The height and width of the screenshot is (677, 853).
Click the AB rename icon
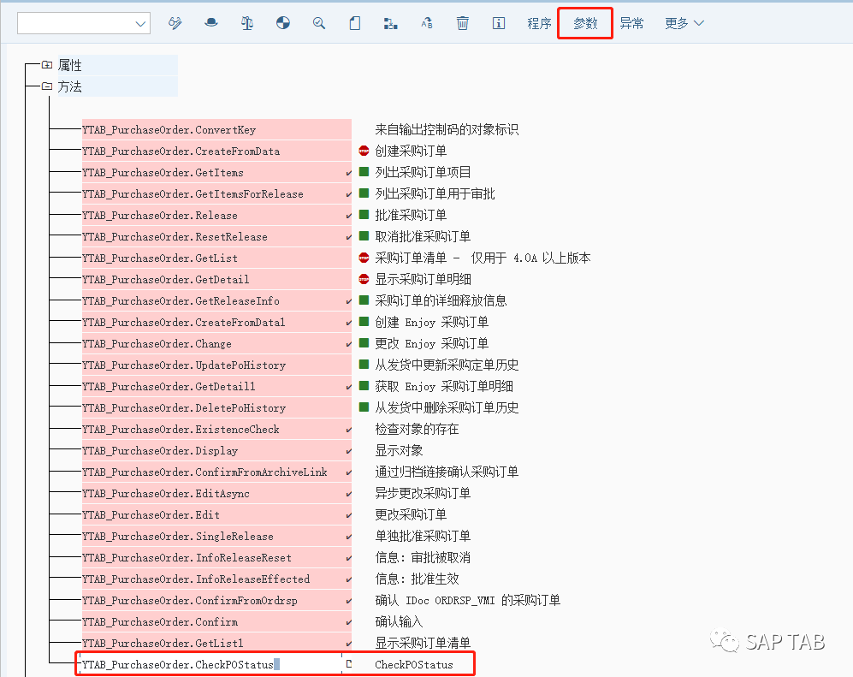(426, 23)
